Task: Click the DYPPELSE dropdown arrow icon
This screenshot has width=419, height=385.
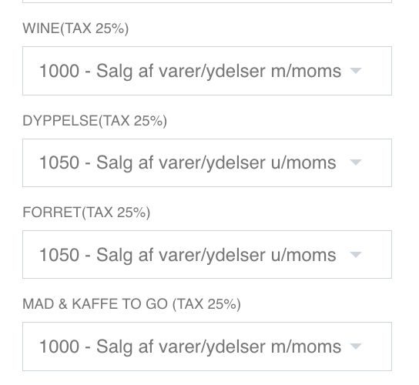Action: pyautogui.click(x=356, y=162)
